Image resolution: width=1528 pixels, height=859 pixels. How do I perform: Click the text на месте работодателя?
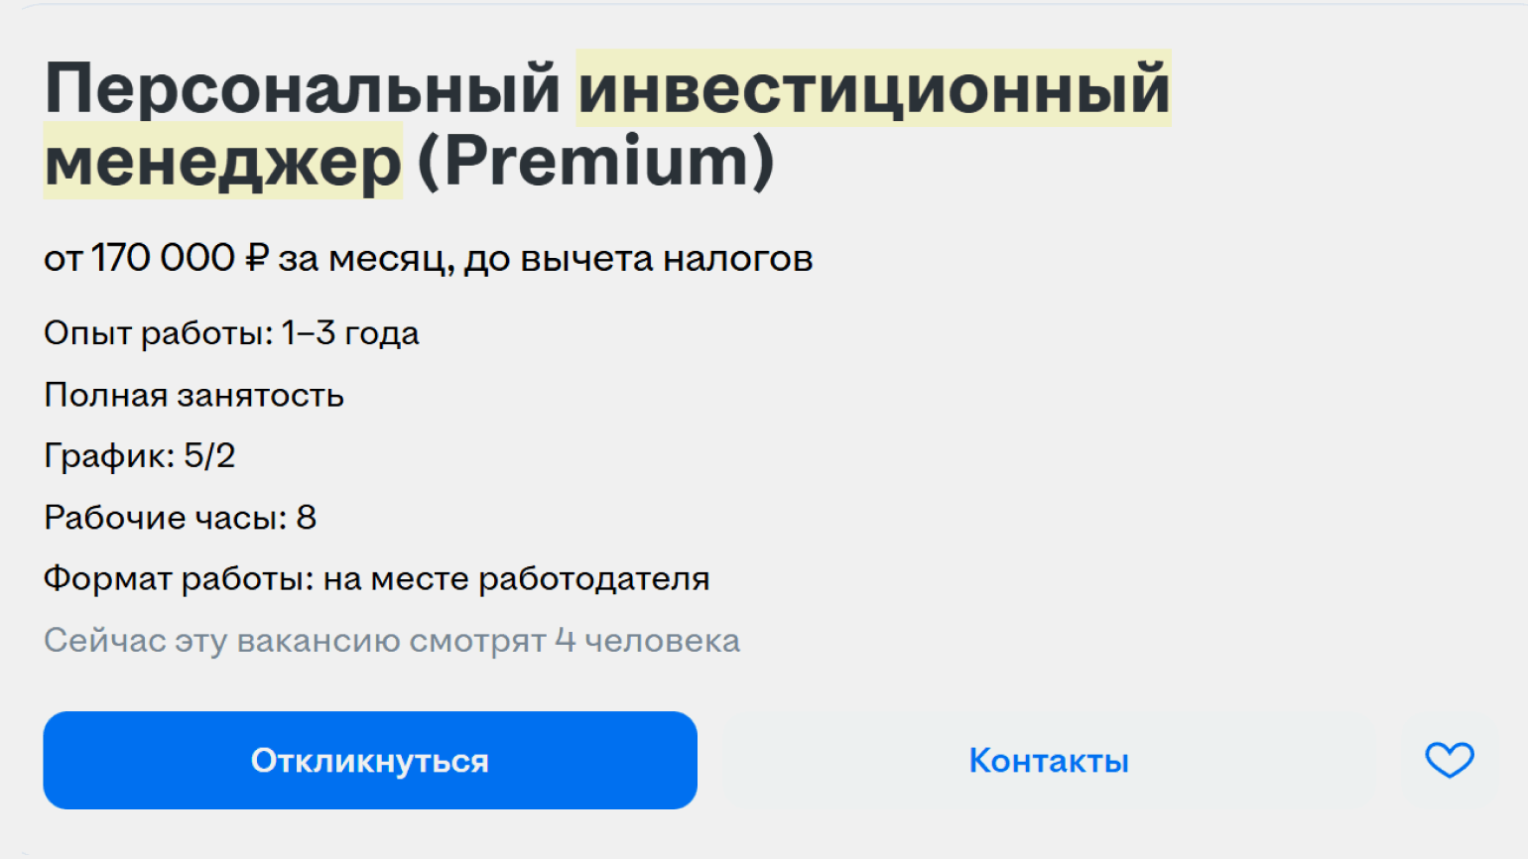516,579
